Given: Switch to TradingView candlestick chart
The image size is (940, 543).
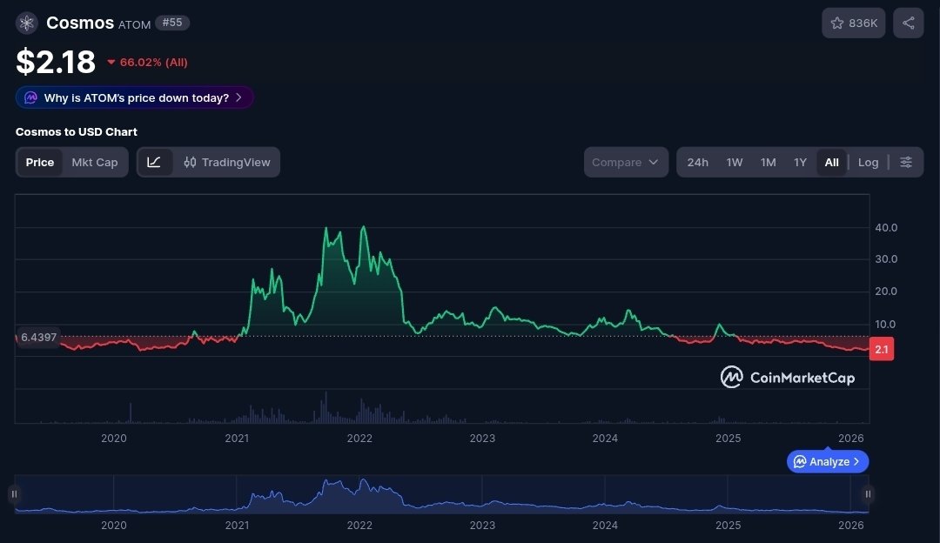Looking at the screenshot, I should 227,163.
